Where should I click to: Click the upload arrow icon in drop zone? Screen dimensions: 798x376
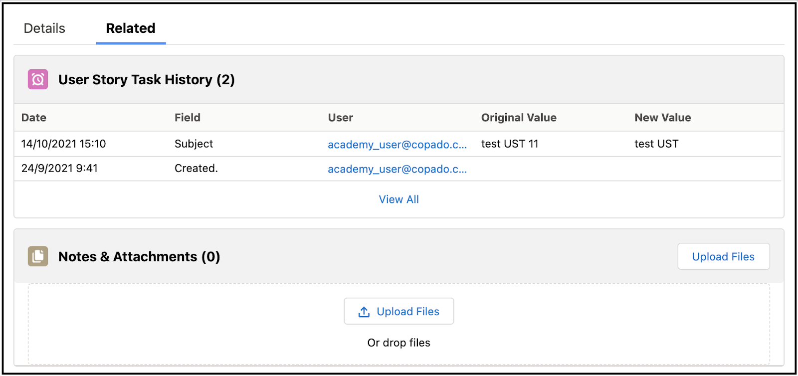(x=364, y=312)
